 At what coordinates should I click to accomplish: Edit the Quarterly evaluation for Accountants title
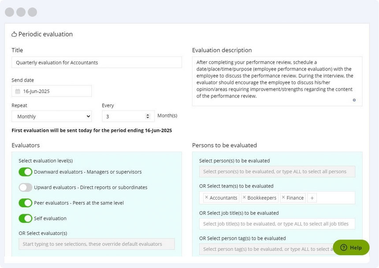pos(97,62)
